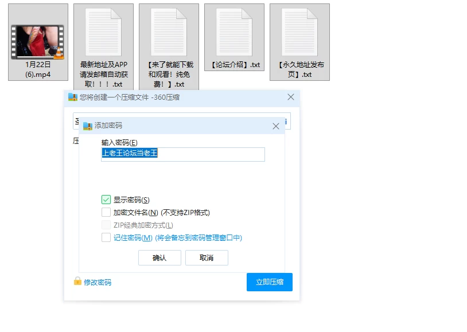The width and height of the screenshot is (467, 332).
Task: Click the 360压缩 icon in window title
Action: tap(73, 97)
